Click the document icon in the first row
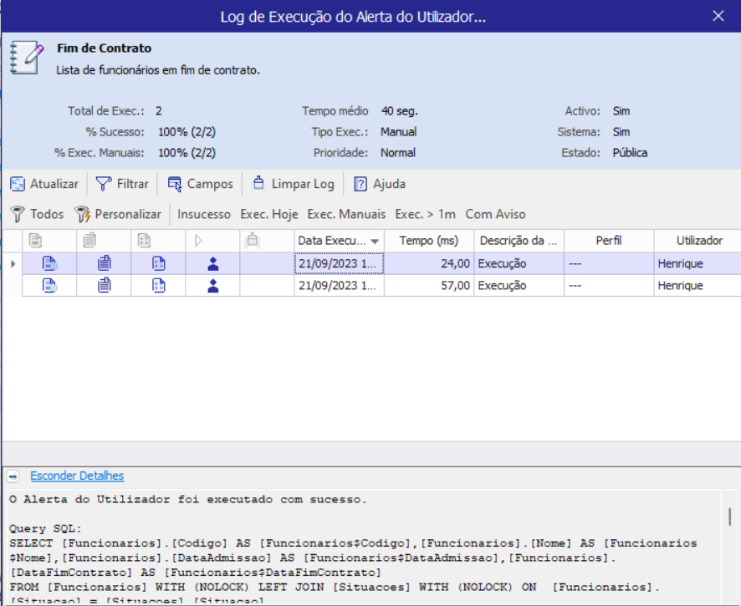Screen dimensions: 741x606 (49, 264)
